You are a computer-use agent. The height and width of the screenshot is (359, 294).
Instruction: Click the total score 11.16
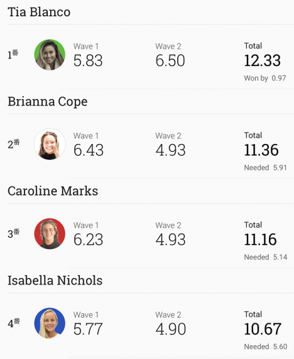(260, 240)
